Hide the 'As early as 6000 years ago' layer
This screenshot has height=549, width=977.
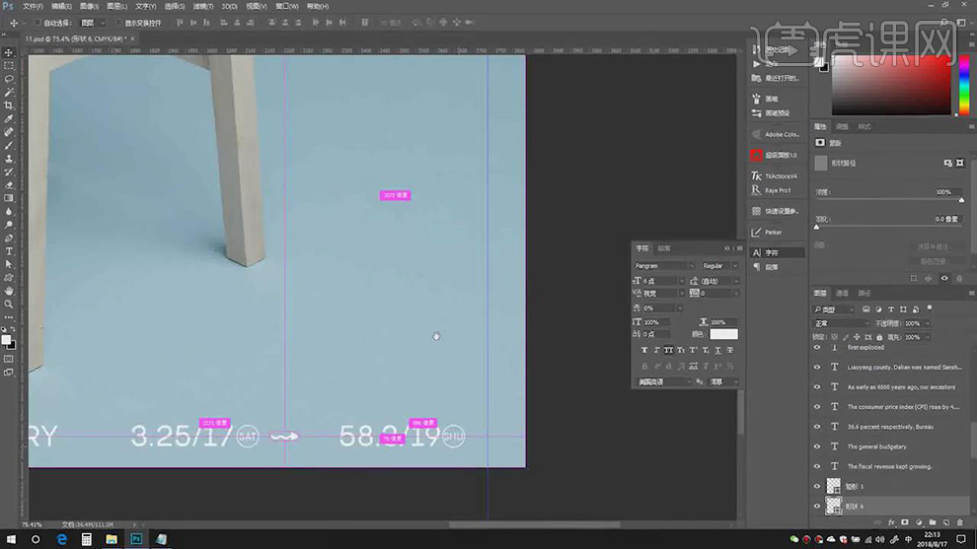pyautogui.click(x=817, y=387)
